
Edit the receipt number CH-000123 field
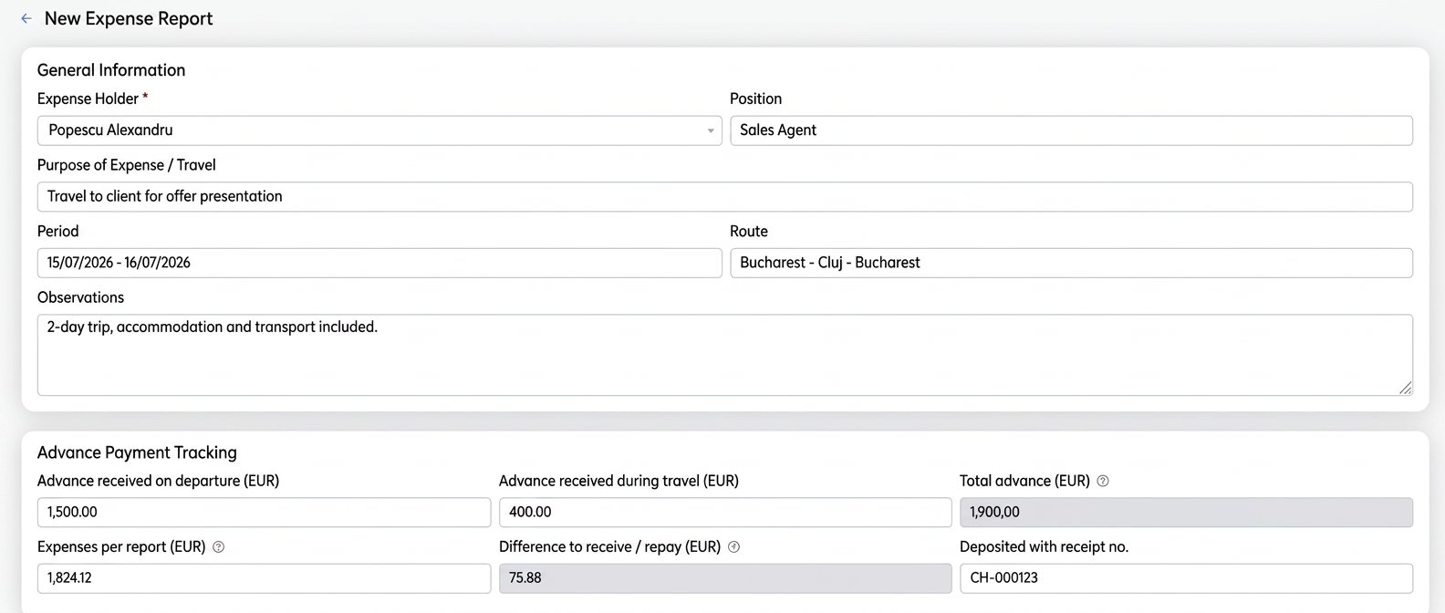pos(1186,578)
